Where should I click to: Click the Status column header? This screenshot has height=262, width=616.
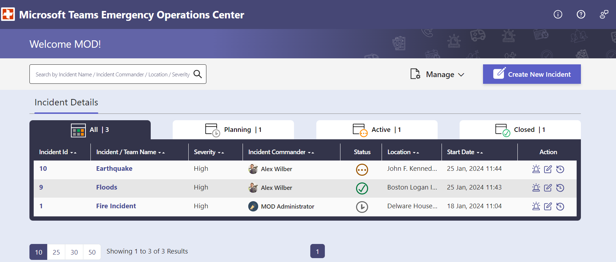tap(362, 152)
